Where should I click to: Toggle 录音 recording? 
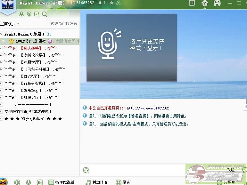(x=123, y=182)
